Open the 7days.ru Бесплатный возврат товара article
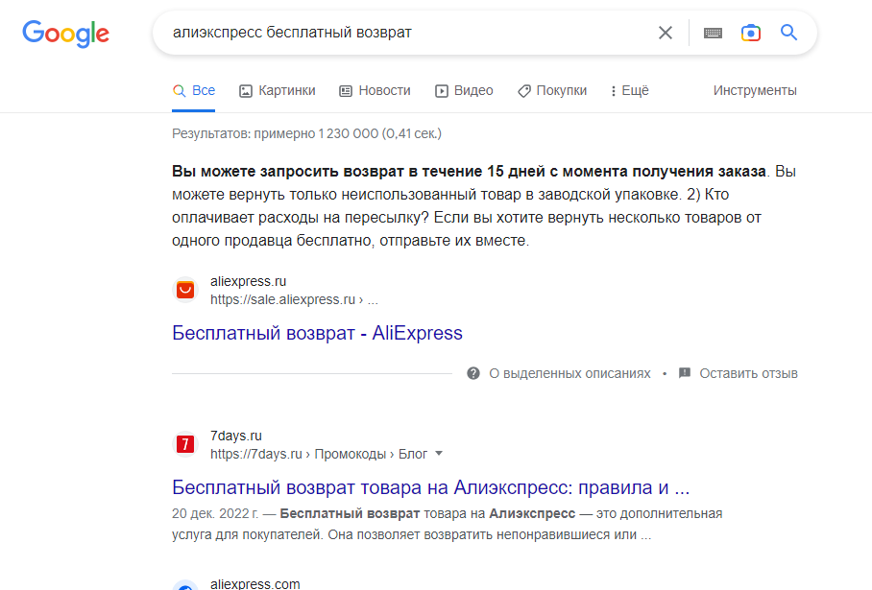 (x=430, y=487)
